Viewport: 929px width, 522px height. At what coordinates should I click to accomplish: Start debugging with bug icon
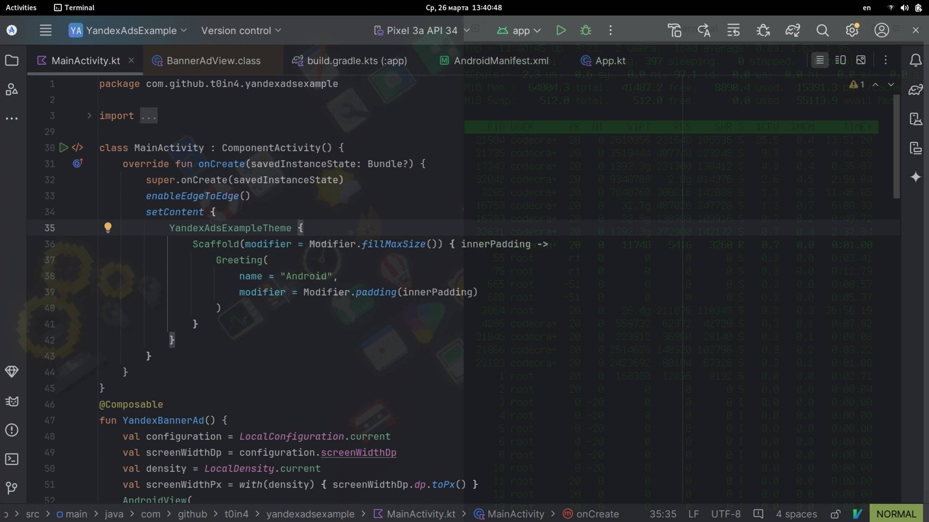pyautogui.click(x=586, y=30)
